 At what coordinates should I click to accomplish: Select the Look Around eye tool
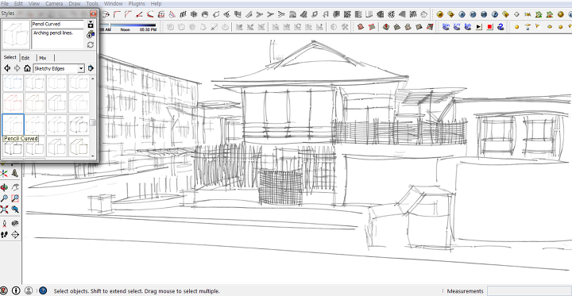click(x=15, y=223)
